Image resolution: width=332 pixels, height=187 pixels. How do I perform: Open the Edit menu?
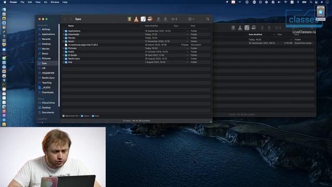[30, 2]
